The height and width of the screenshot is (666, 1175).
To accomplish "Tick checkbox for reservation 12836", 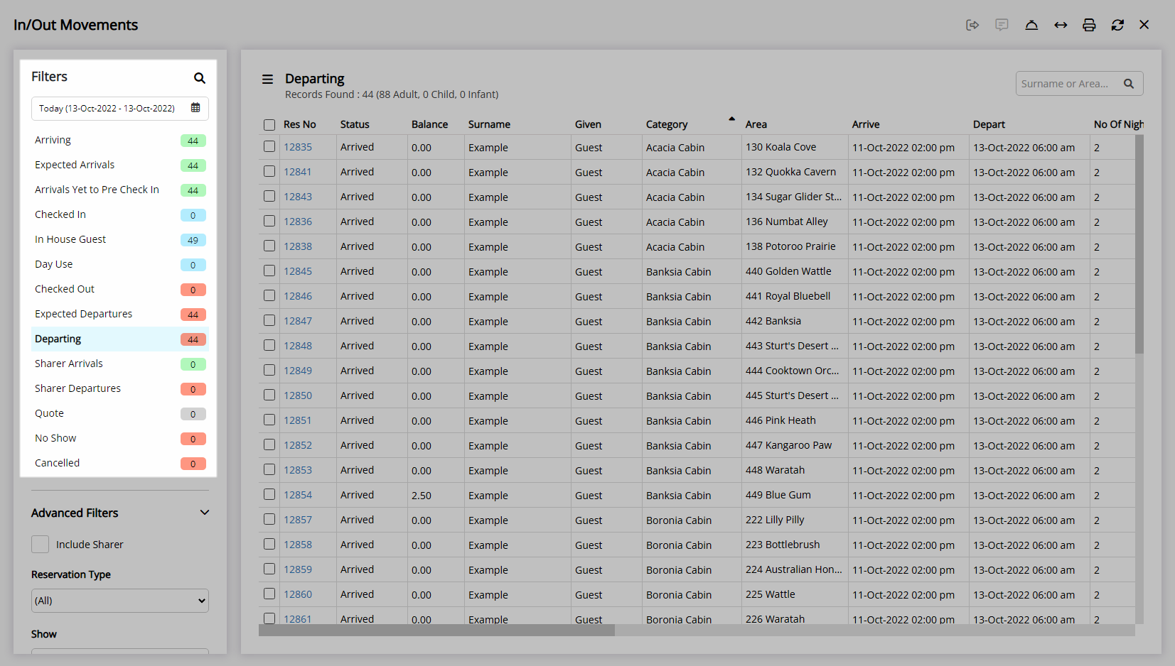I will [x=269, y=221].
